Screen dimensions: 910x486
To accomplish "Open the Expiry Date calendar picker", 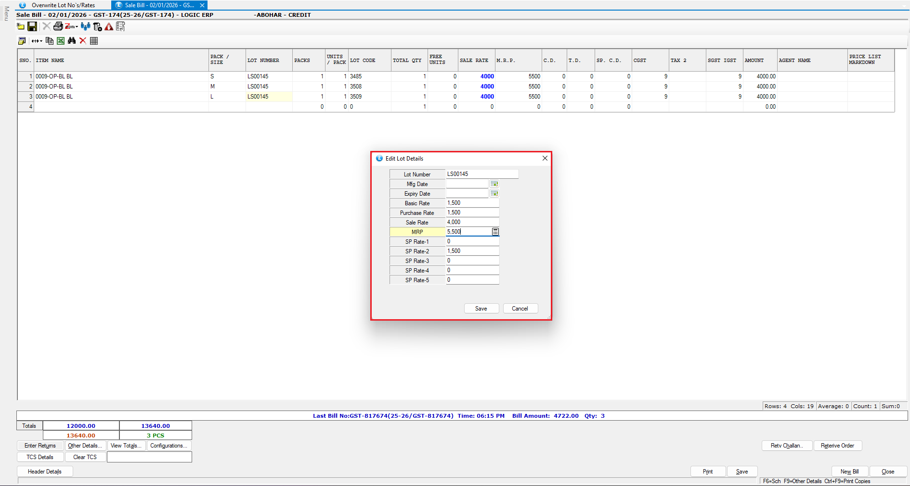I will pos(494,193).
